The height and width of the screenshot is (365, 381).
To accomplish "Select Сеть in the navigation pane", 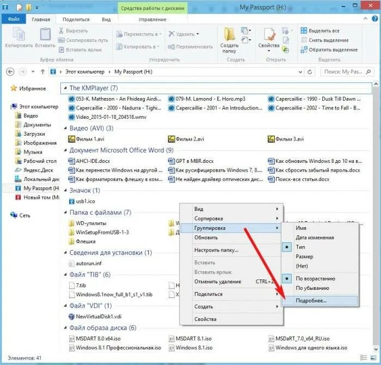I will click(20, 215).
